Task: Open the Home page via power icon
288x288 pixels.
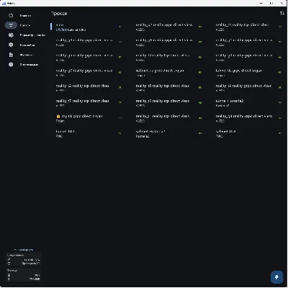Action: [11, 15]
